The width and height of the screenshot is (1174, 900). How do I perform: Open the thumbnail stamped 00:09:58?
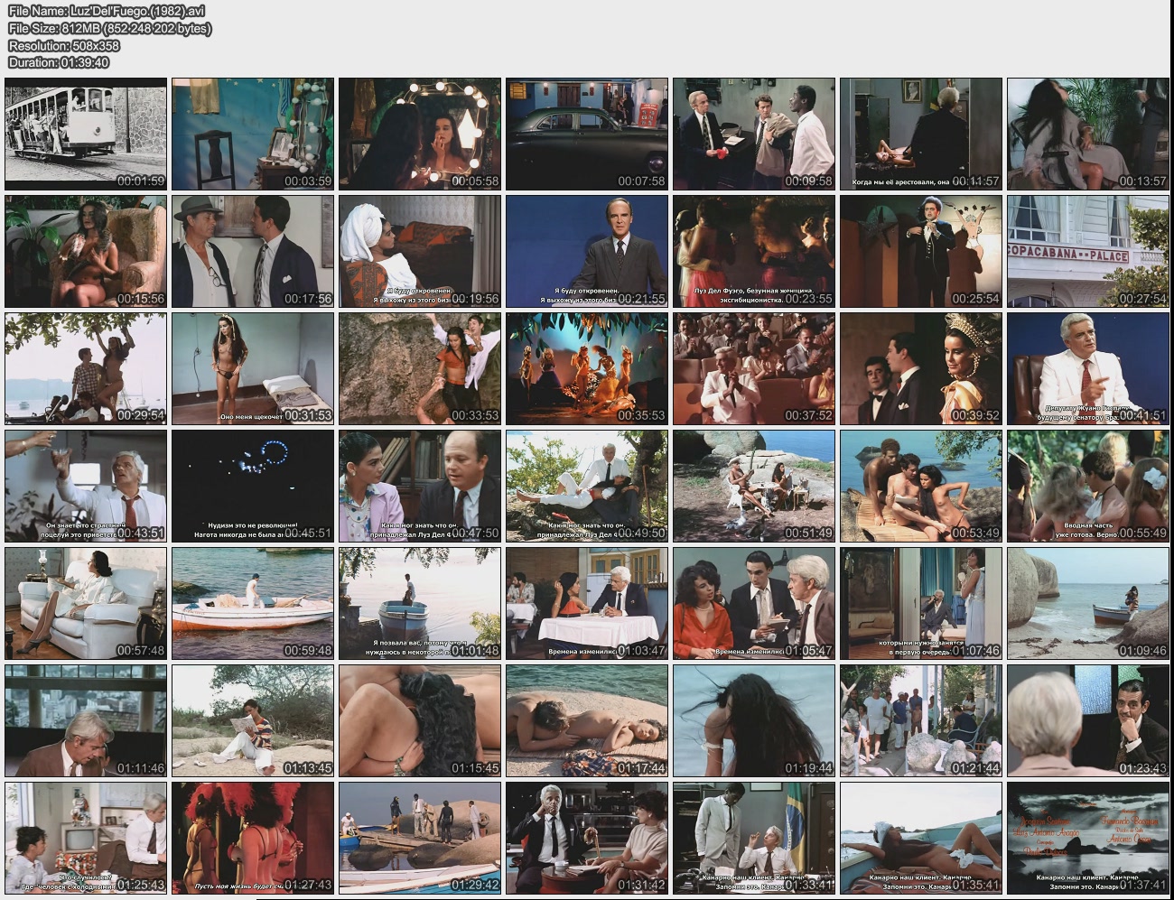[x=754, y=134]
